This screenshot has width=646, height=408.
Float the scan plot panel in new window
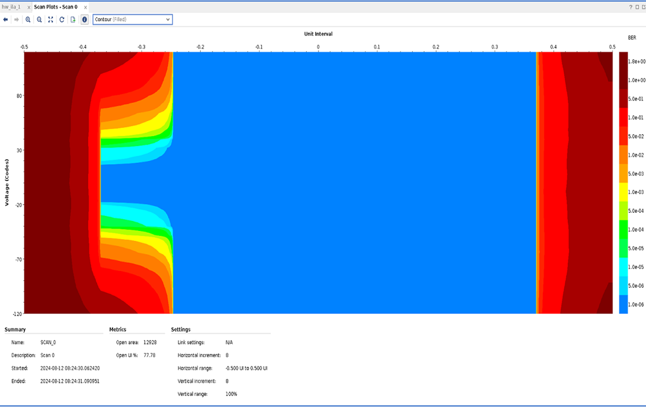[x=642, y=7]
